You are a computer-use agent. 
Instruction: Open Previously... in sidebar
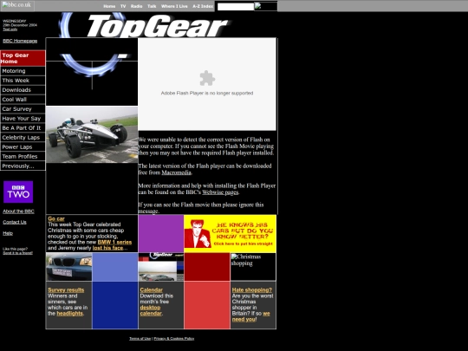pyautogui.click(x=23, y=166)
